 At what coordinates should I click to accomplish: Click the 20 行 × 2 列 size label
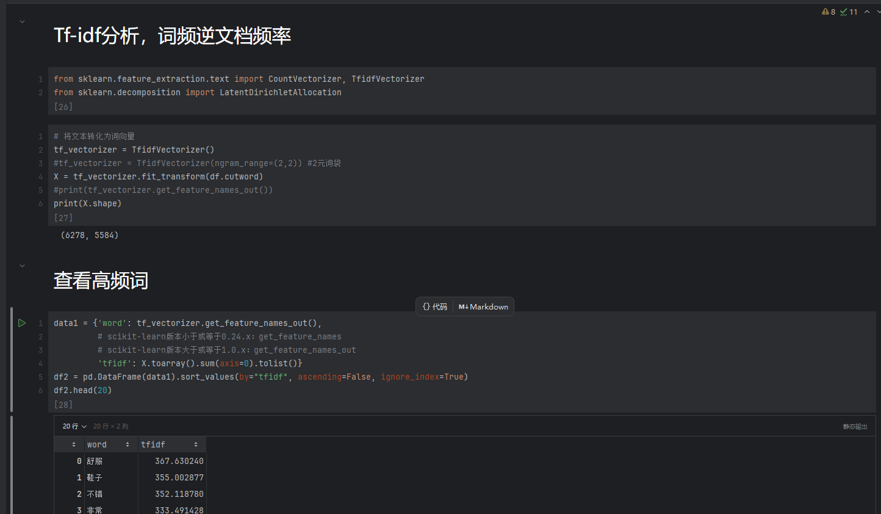pyautogui.click(x=110, y=426)
